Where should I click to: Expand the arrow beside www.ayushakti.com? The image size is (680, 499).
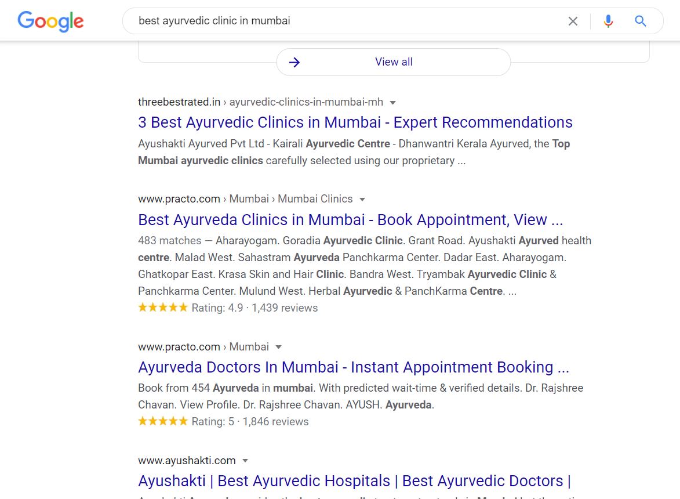tap(245, 461)
